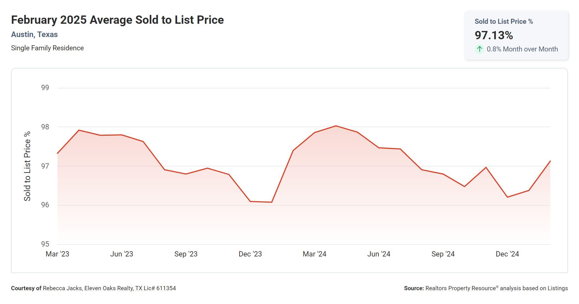Click the "Dec '23" x-axis label
The height and width of the screenshot is (304, 579).
[x=250, y=254]
